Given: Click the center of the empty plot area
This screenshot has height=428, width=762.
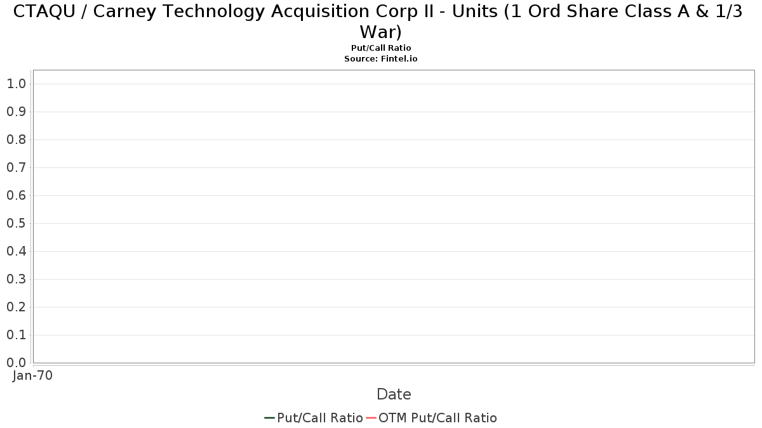Looking at the screenshot, I should point(394,216).
